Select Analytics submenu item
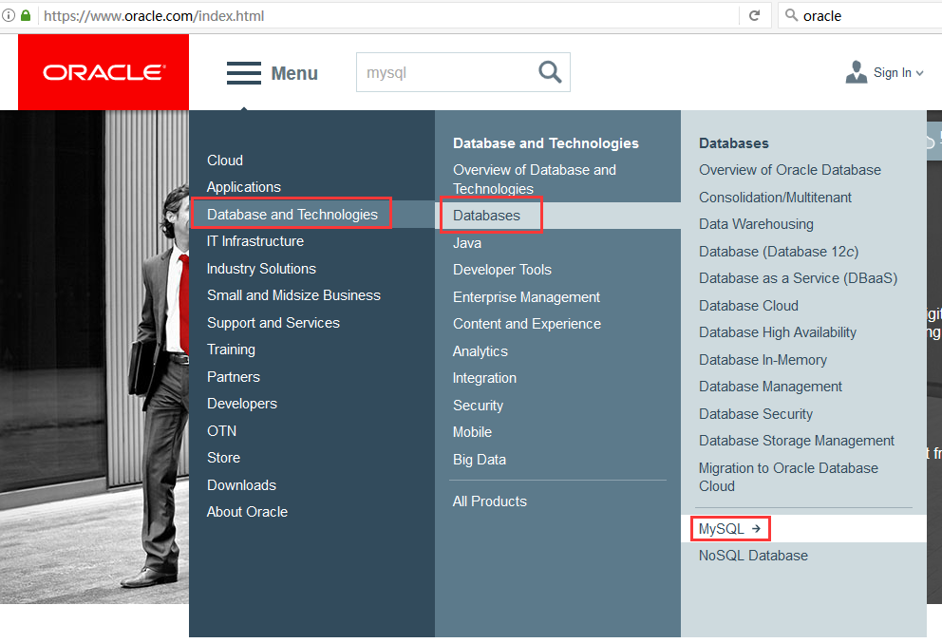The image size is (942, 643). click(480, 351)
